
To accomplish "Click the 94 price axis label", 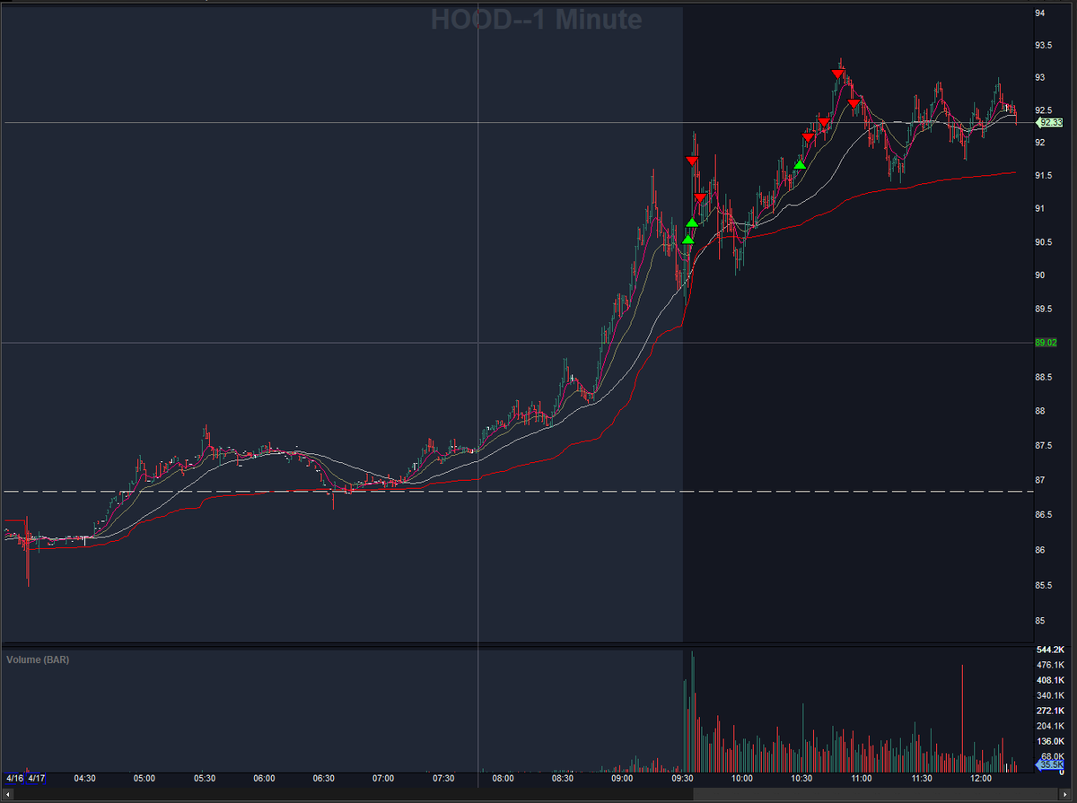I will 1040,13.
